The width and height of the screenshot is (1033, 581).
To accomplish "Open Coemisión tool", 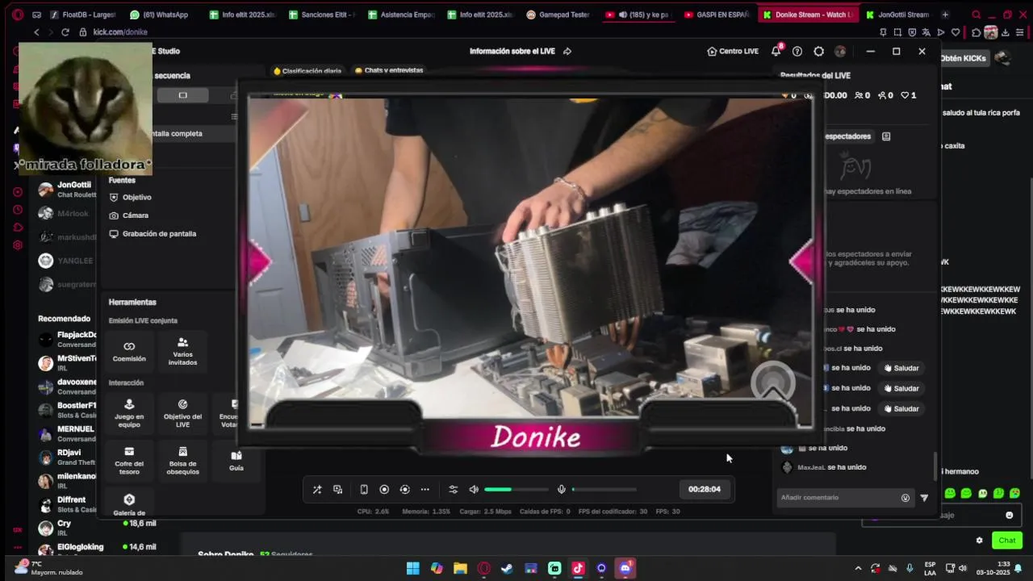I will coord(129,352).
